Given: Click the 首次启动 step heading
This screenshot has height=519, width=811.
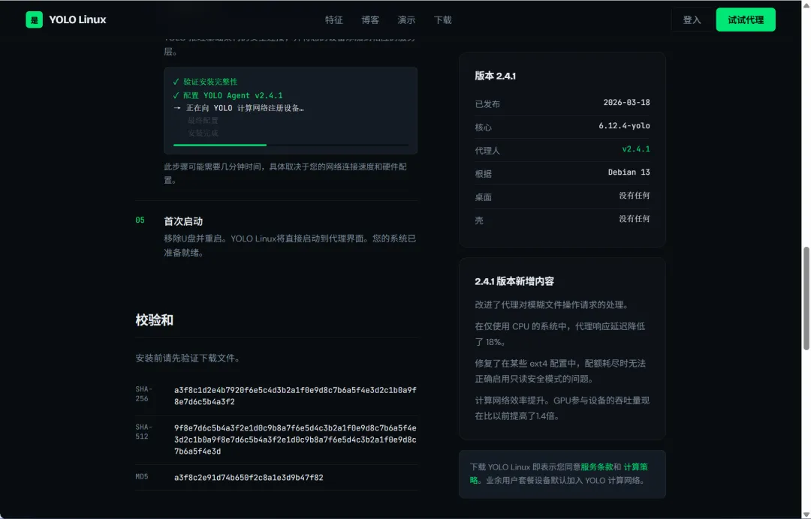Looking at the screenshot, I should 183,221.
